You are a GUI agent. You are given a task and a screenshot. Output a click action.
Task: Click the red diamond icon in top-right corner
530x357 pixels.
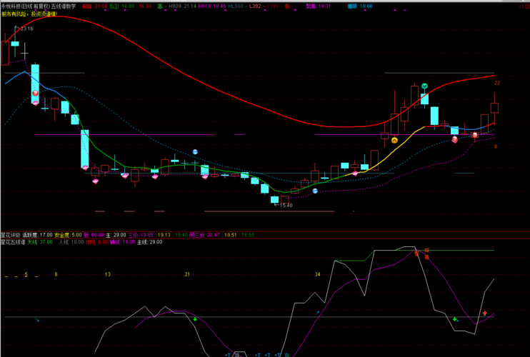click(x=522, y=6)
